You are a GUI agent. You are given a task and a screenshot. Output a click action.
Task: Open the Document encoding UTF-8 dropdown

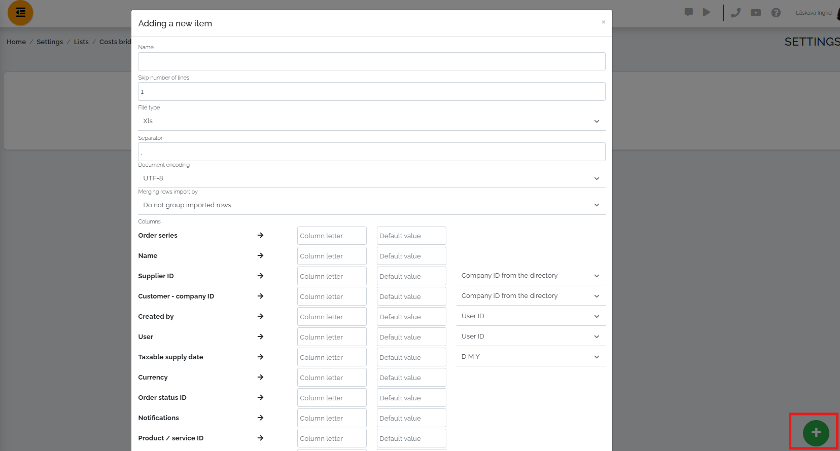coord(372,178)
